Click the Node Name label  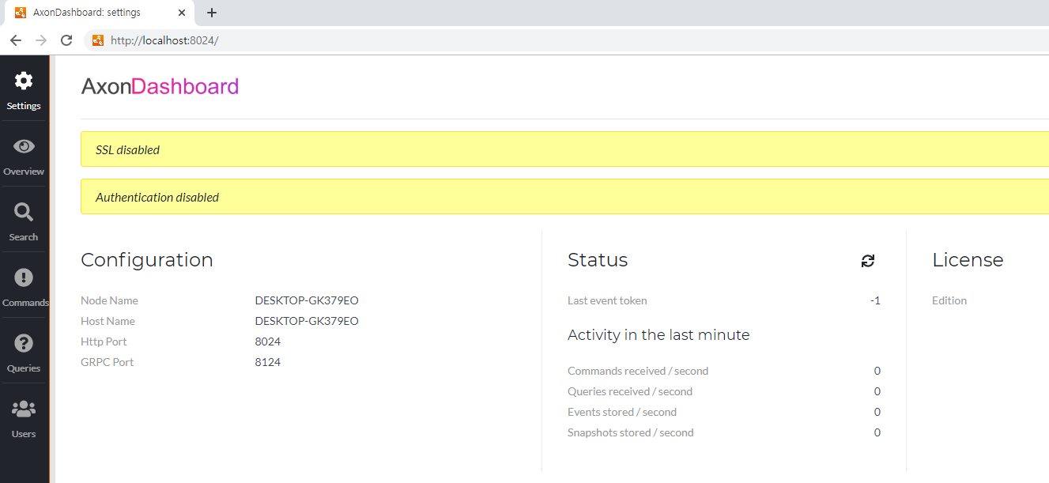(x=109, y=300)
